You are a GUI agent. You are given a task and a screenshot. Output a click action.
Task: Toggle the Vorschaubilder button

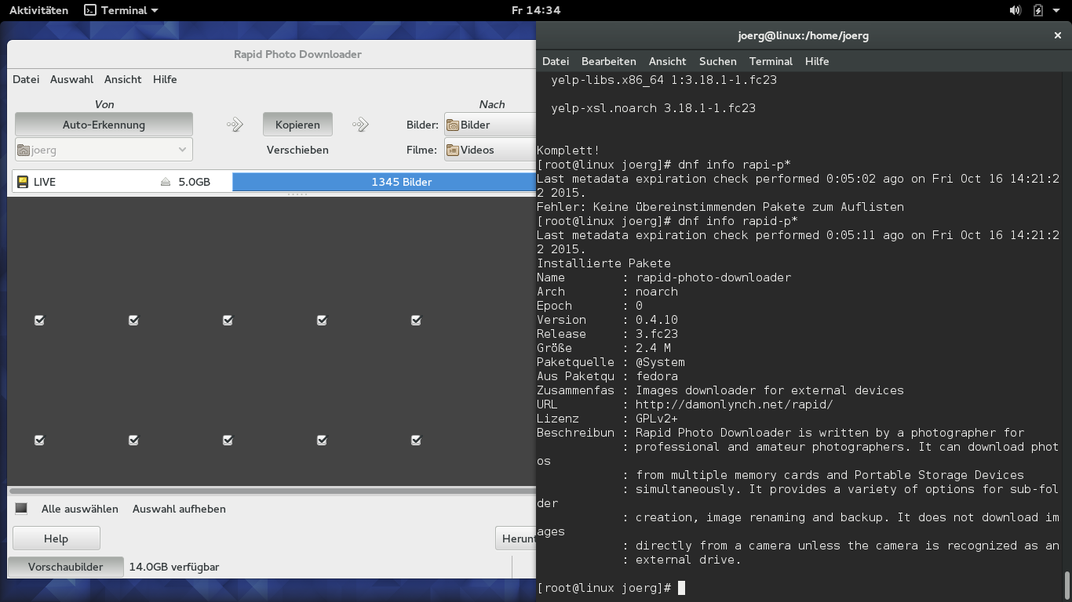66,567
